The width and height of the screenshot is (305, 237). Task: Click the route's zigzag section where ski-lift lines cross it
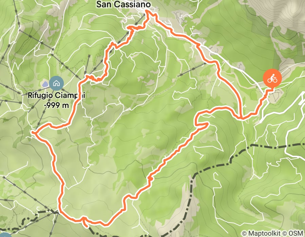point(95,78)
